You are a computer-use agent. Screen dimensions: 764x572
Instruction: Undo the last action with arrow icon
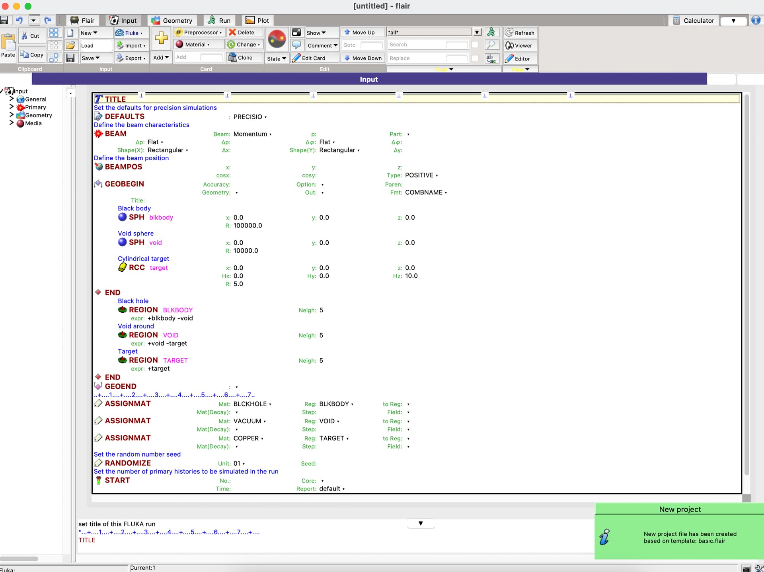(19, 20)
